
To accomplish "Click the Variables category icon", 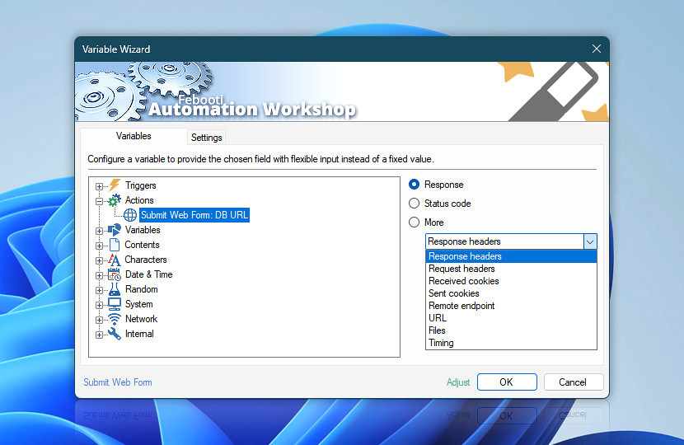I will click(x=115, y=230).
